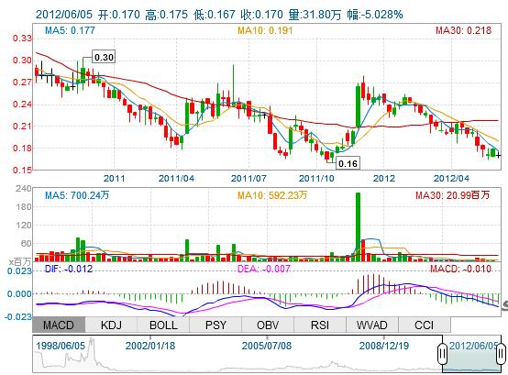Click the volume MA5: 700.24万 label

click(x=77, y=195)
